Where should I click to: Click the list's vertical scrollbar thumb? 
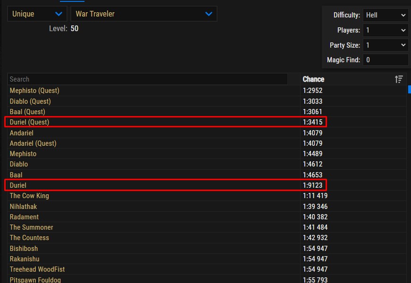(410, 89)
